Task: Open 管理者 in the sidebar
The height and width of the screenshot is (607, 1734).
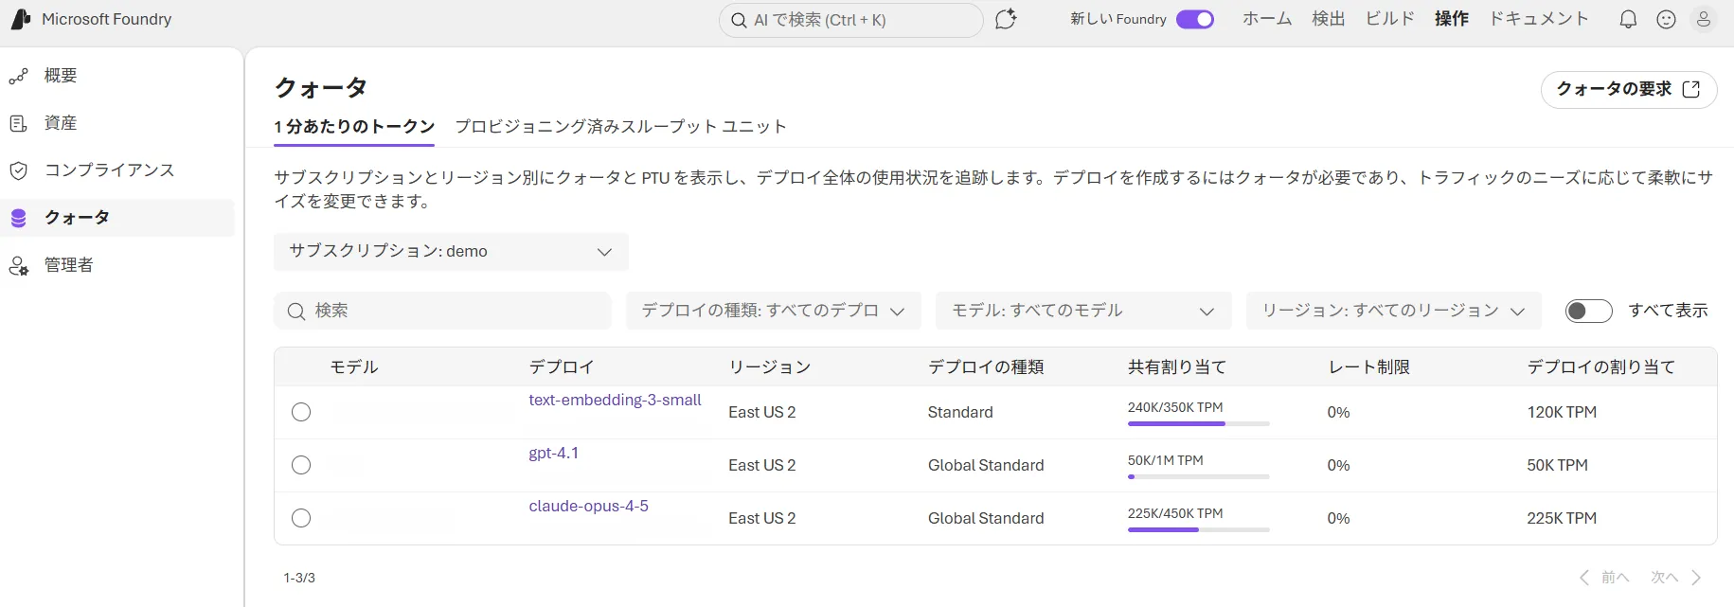Action: 117,265
